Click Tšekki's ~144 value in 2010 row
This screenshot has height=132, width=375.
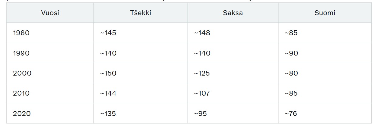pos(108,93)
